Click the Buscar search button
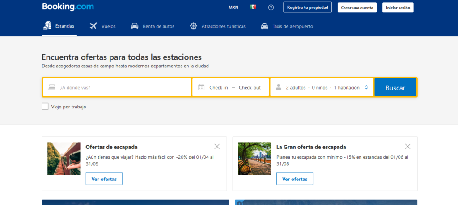The width and height of the screenshot is (458, 205). coord(395,87)
